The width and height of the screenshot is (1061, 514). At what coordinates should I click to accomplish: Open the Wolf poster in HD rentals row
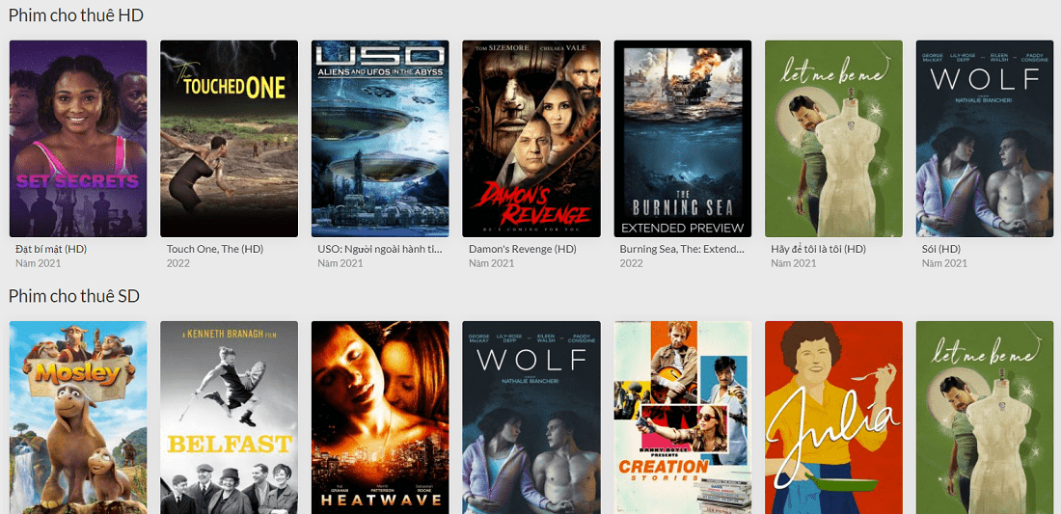click(984, 139)
